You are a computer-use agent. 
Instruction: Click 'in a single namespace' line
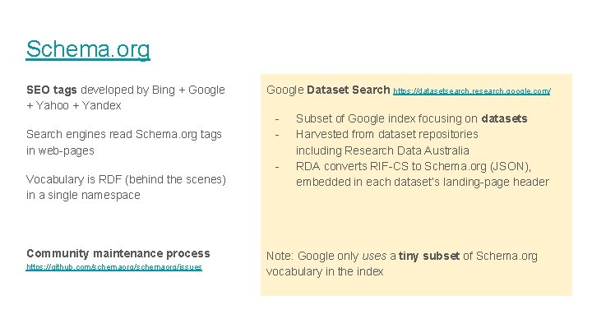(x=83, y=195)
